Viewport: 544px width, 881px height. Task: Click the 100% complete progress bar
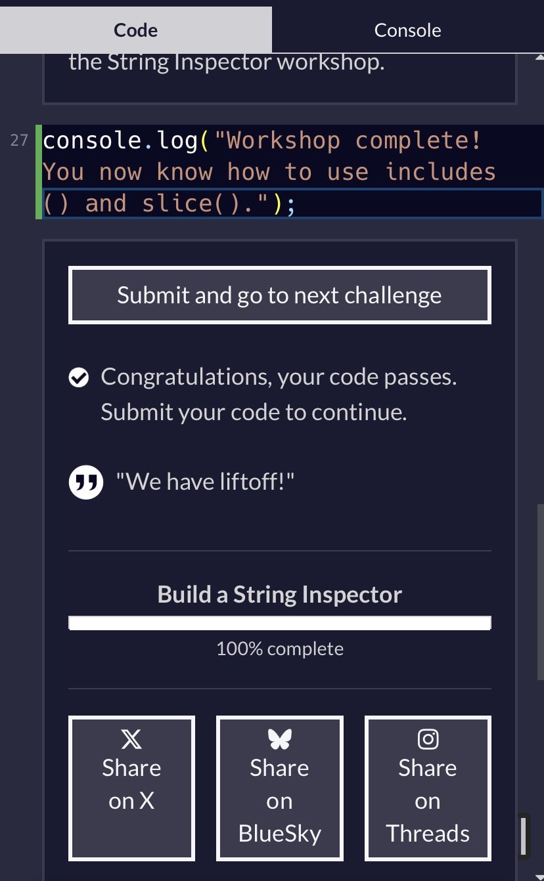(279, 623)
